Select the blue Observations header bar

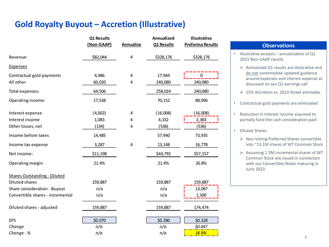click(x=278, y=46)
